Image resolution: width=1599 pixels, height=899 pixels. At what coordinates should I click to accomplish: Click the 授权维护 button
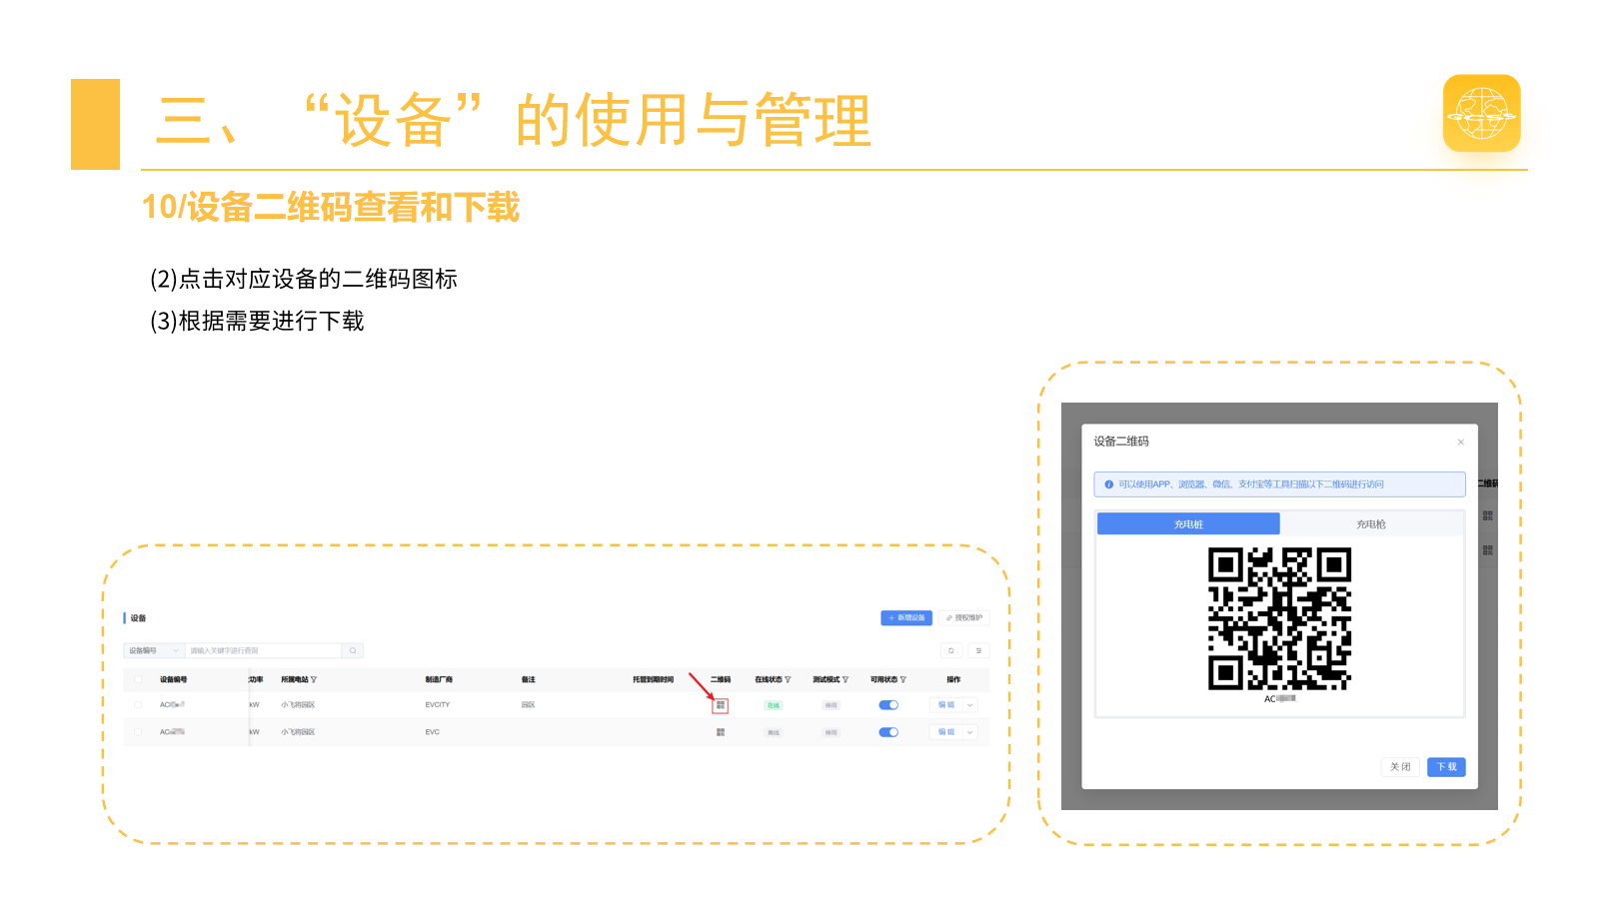click(x=964, y=618)
